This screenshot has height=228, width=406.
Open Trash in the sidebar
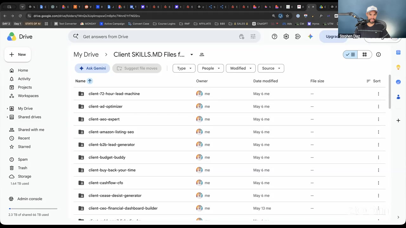(23, 168)
